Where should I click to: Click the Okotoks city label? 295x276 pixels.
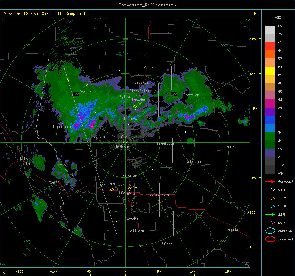click(131, 219)
